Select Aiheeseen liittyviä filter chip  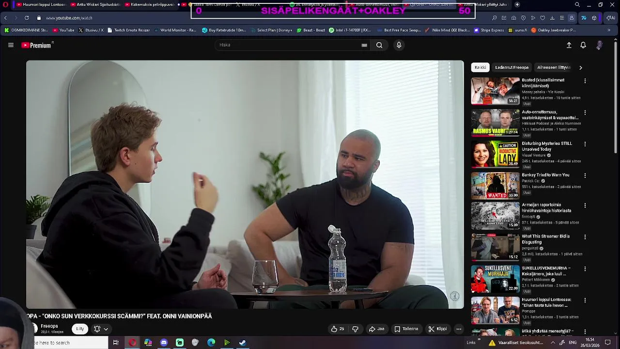(x=554, y=67)
